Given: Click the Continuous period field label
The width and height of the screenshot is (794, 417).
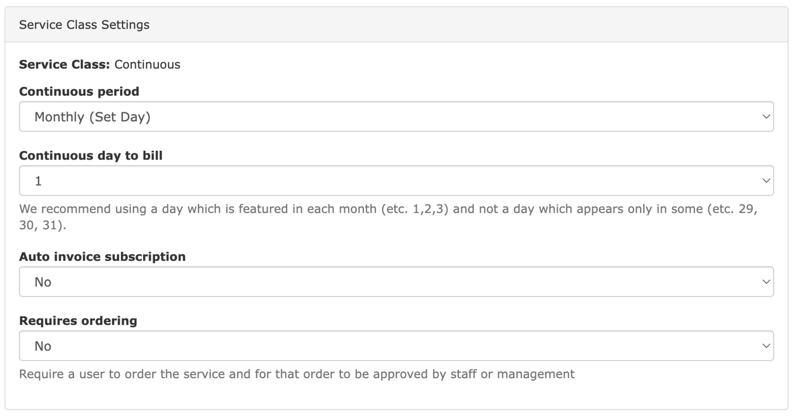Looking at the screenshot, I should point(79,92).
